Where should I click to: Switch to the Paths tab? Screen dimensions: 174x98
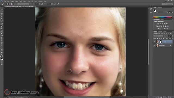pos(165,32)
